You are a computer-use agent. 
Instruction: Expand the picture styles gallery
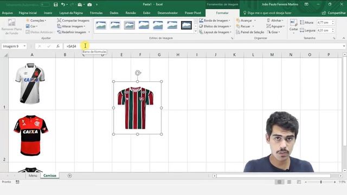[196, 31]
